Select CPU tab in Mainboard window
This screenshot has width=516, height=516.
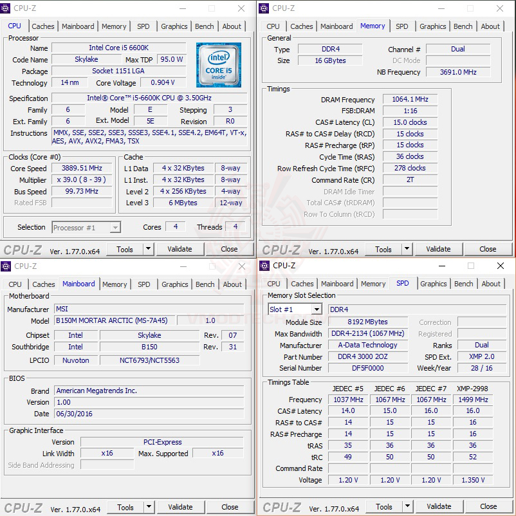click(15, 284)
